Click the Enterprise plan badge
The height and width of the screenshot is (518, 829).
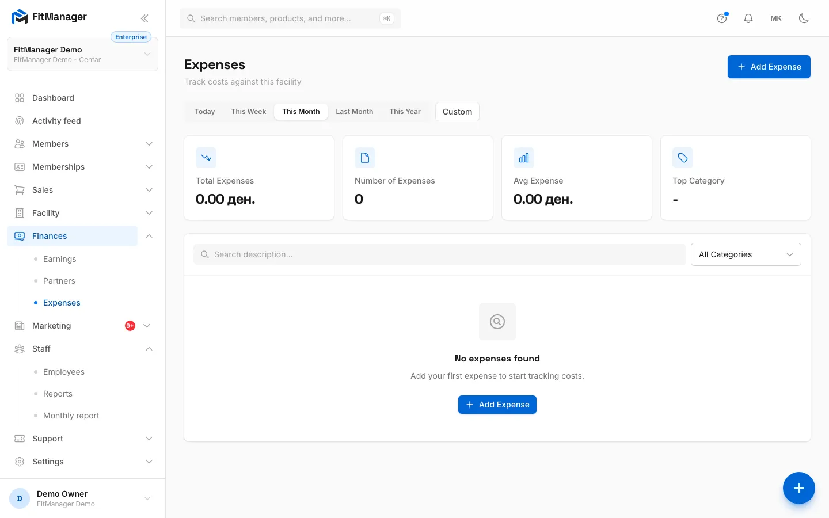click(131, 37)
